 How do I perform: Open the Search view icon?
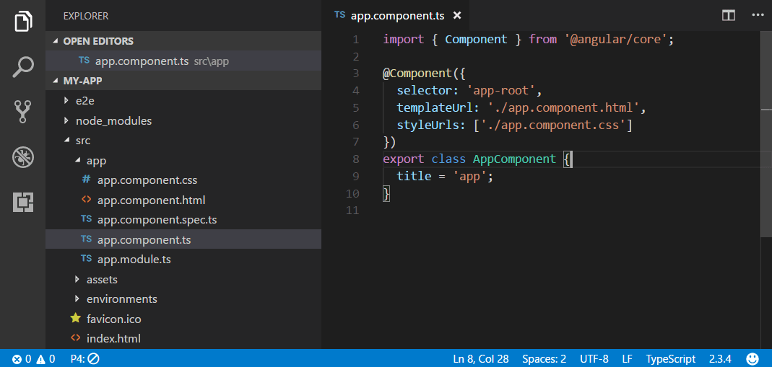click(24, 66)
